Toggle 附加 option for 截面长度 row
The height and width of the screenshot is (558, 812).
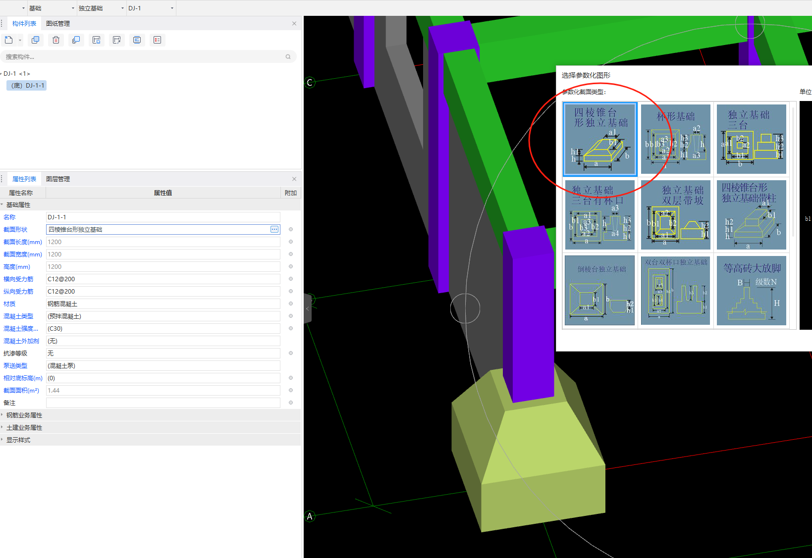tap(291, 242)
